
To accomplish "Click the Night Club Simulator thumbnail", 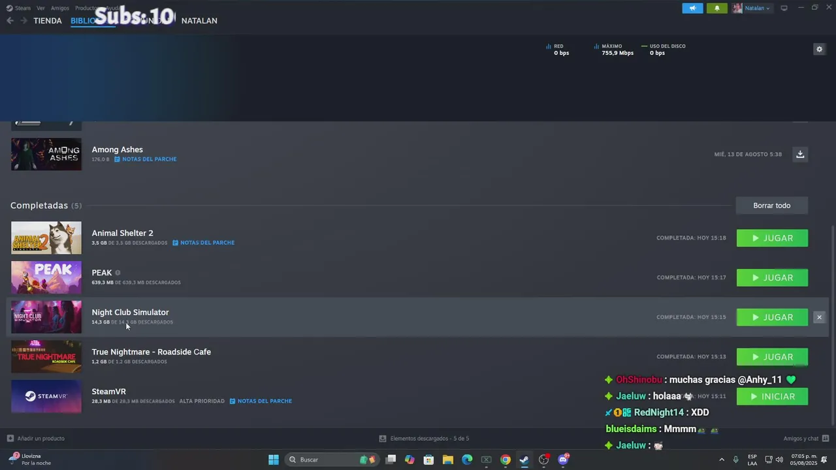I will coord(46,317).
